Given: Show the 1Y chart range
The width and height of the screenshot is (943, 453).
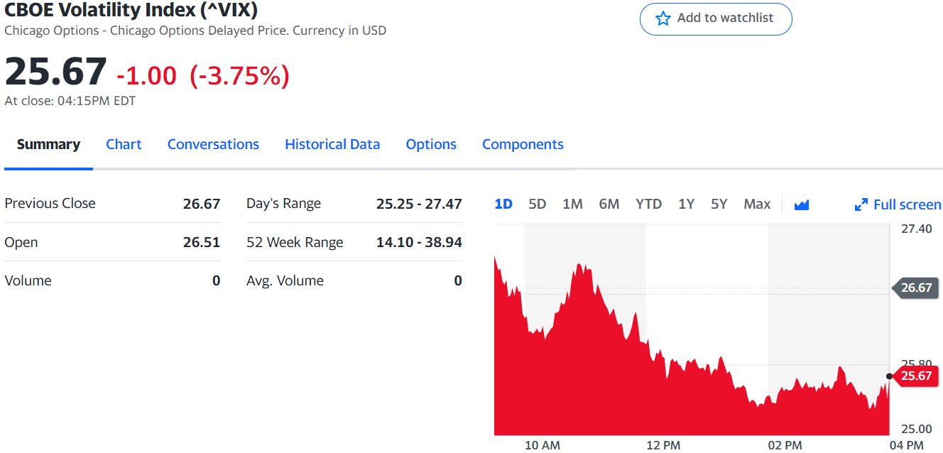Looking at the screenshot, I should [686, 204].
